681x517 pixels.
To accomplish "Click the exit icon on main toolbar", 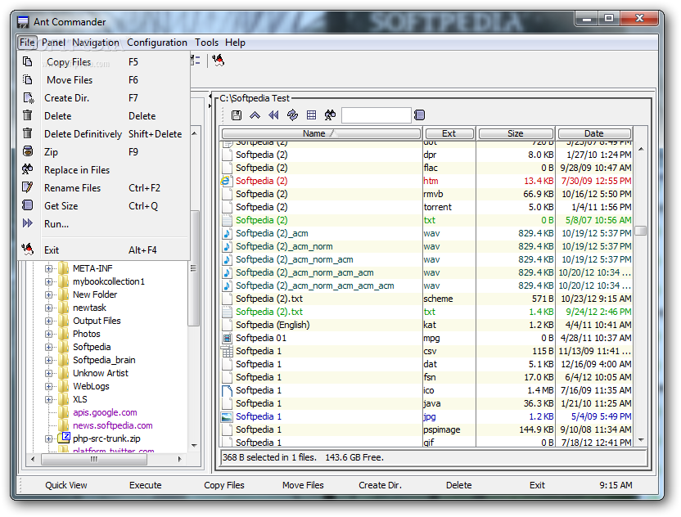I will coord(218,61).
